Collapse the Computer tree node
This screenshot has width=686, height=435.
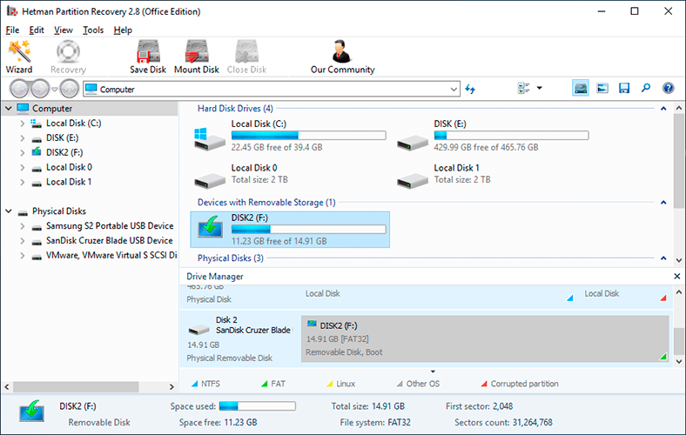pyautogui.click(x=9, y=108)
